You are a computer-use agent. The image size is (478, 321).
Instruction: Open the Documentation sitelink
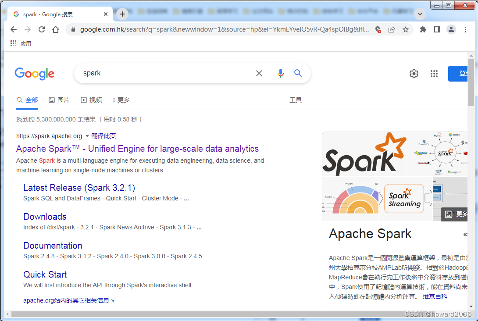point(53,246)
